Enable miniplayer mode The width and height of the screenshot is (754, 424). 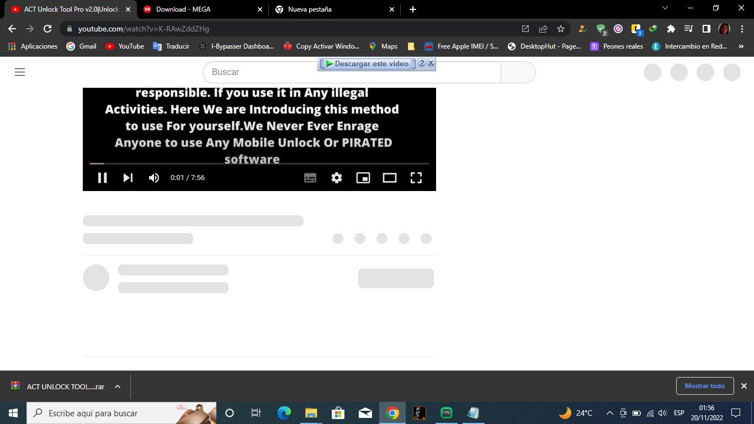363,178
